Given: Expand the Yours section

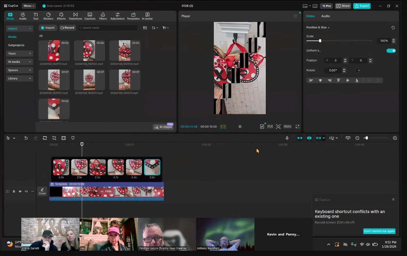Looking at the screenshot, I should tap(20, 54).
